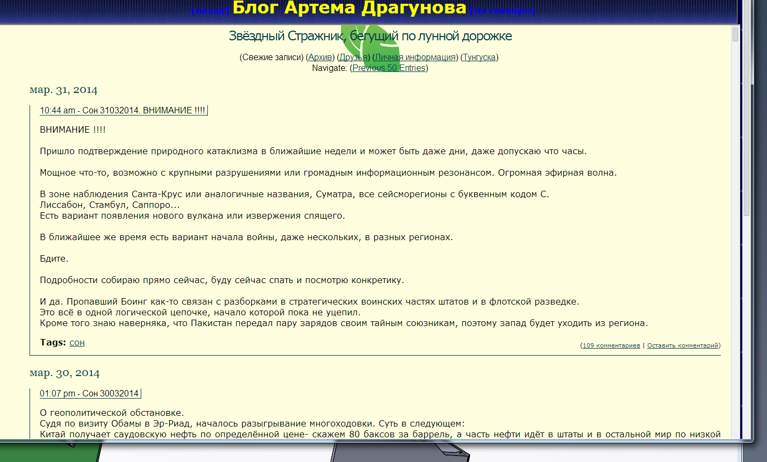
Task: Click the line starting with Есть вариант появления нового вулкана
Action: click(x=192, y=215)
